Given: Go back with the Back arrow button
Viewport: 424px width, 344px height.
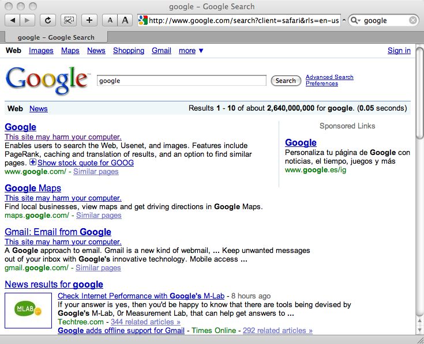Looking at the screenshot, I should point(13,20).
